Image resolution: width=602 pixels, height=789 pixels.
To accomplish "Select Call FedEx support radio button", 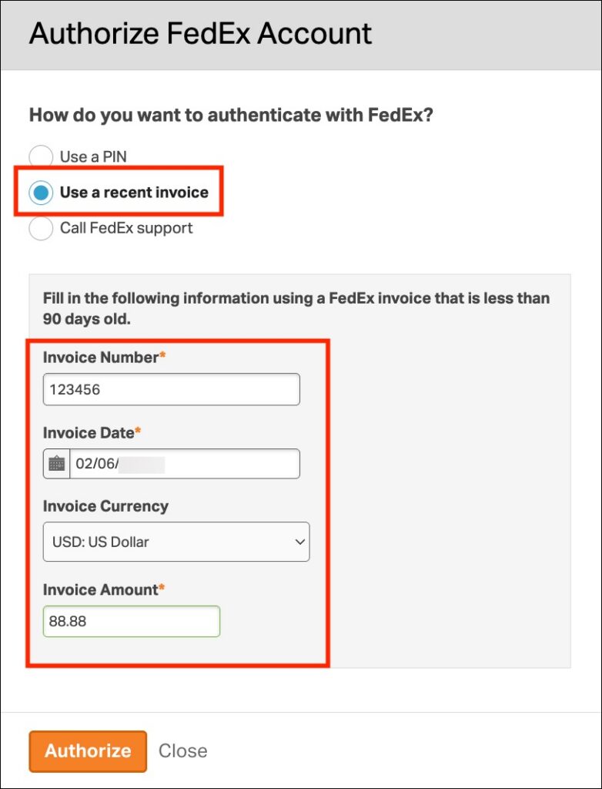I will (x=41, y=228).
